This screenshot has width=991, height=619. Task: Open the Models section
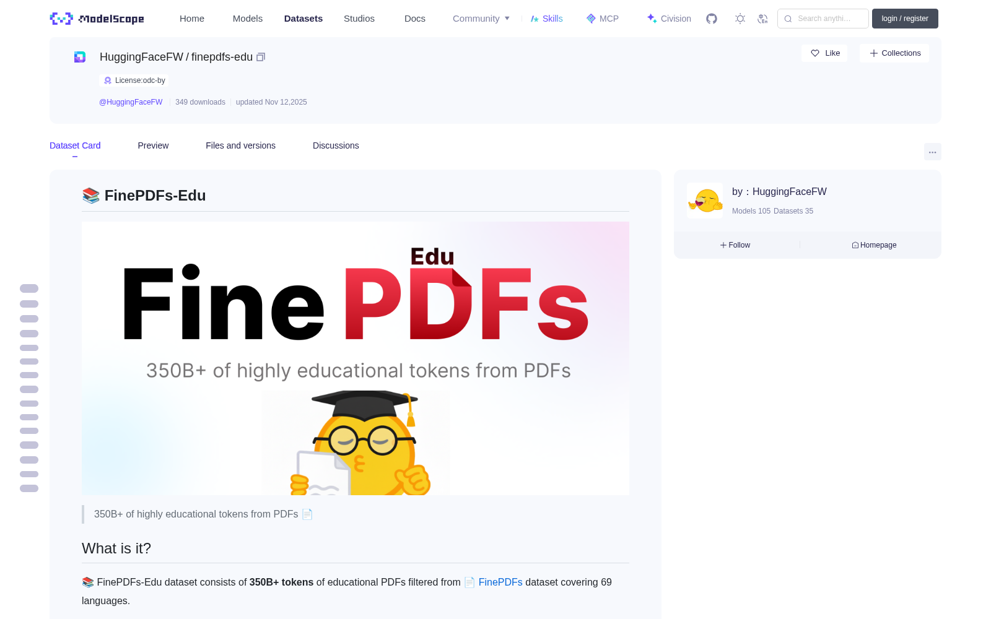[248, 19]
